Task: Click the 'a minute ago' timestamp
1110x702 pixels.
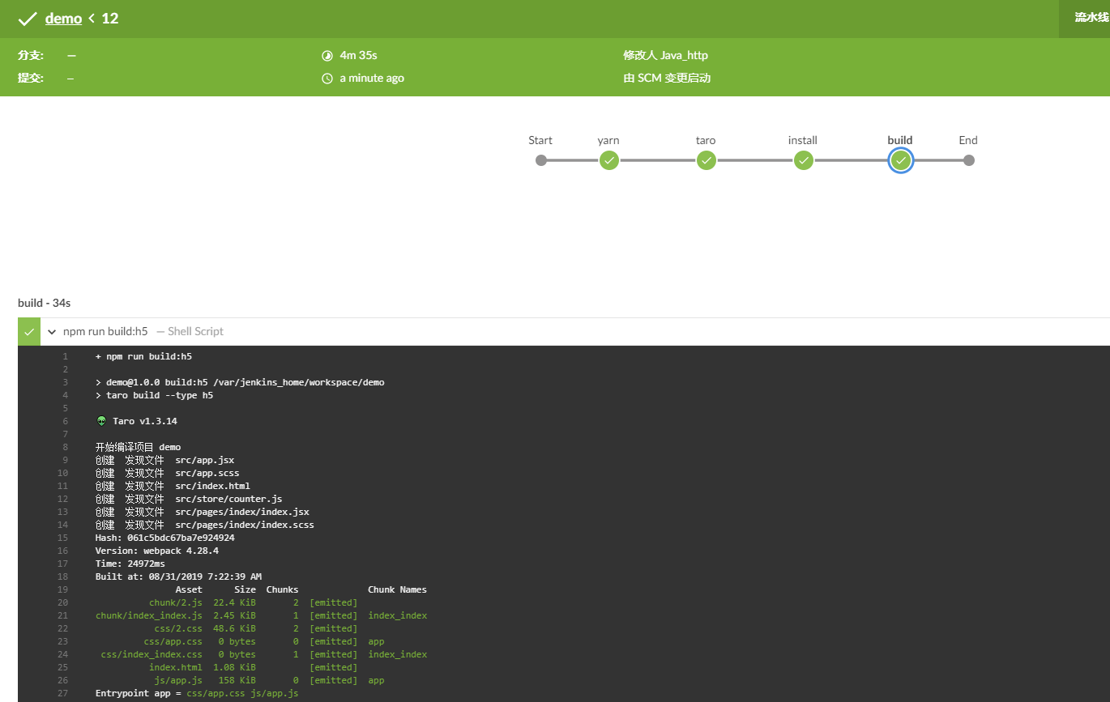Action: (372, 79)
